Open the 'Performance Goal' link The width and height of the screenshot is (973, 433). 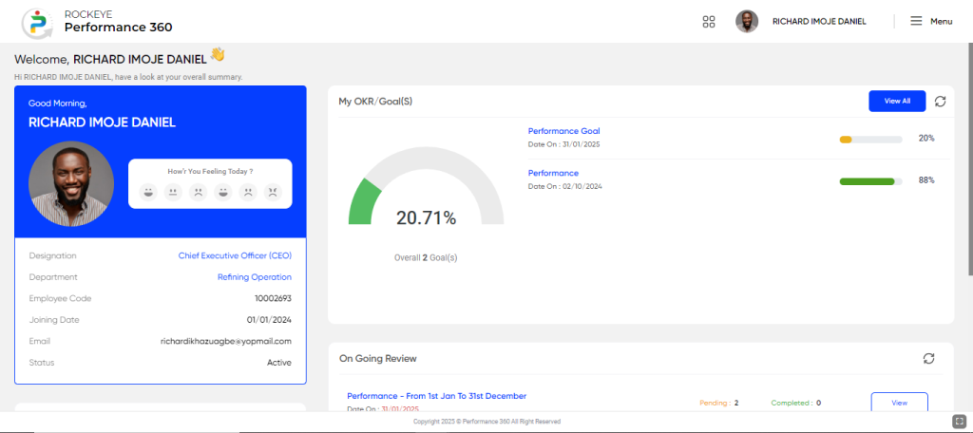pyautogui.click(x=563, y=131)
